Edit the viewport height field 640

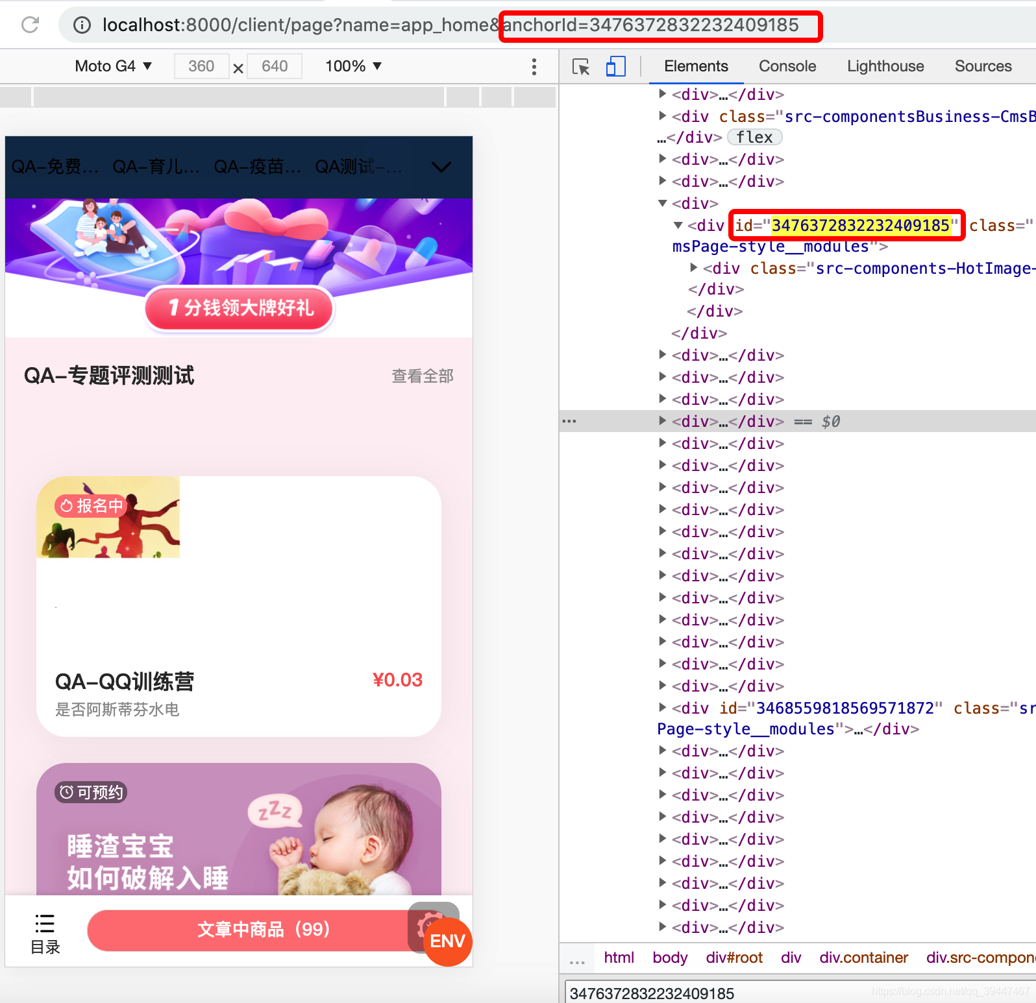[275, 66]
